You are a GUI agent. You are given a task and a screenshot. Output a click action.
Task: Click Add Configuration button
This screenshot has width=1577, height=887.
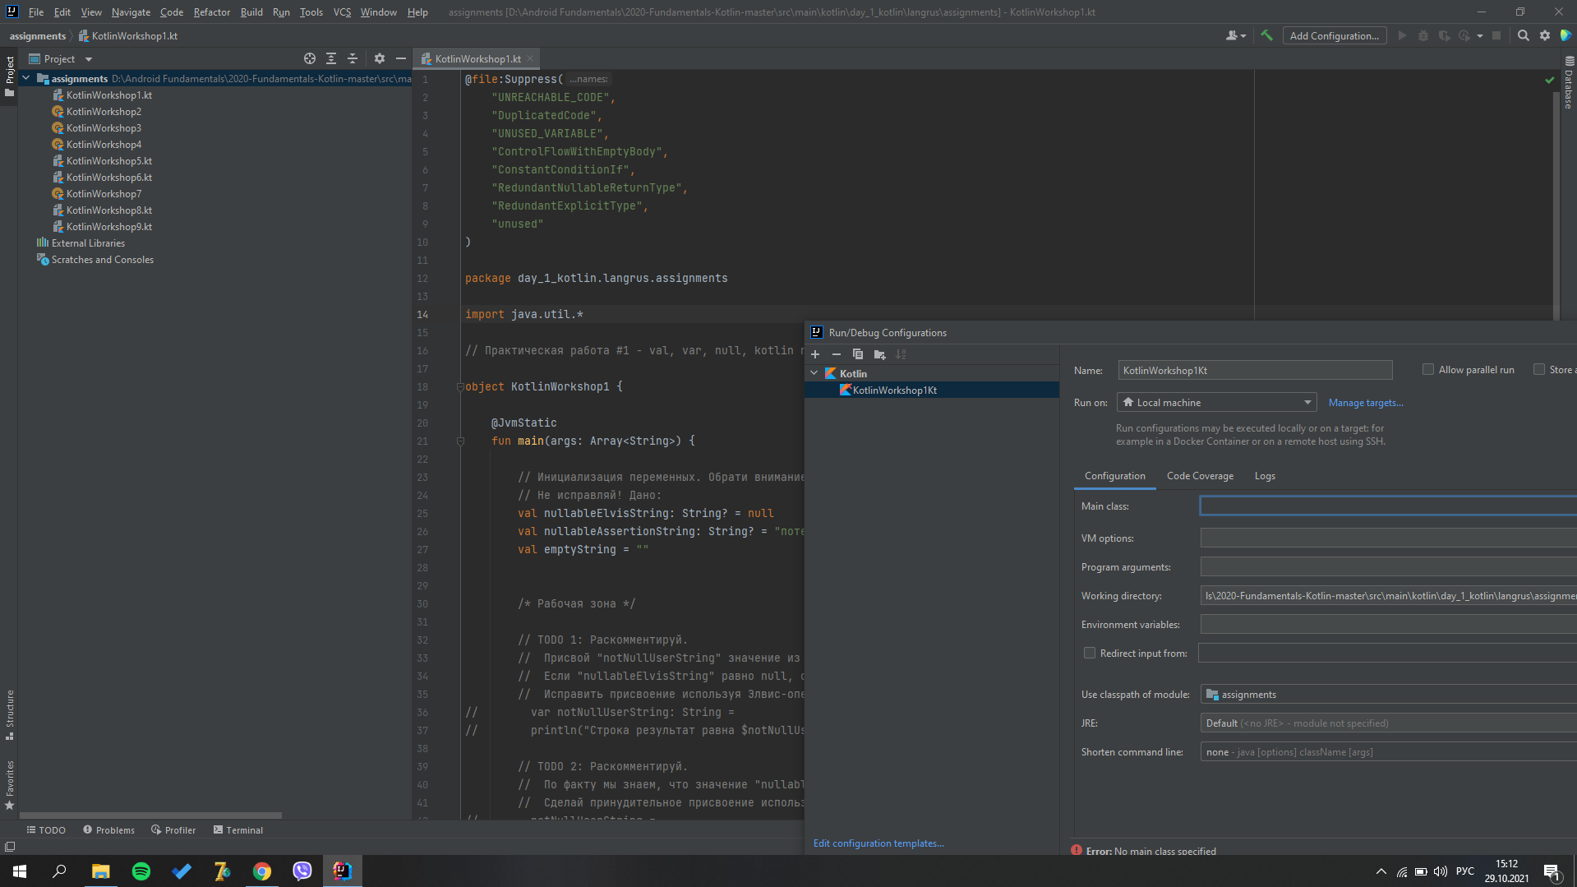pyautogui.click(x=1334, y=35)
